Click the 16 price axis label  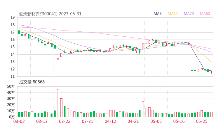click(13, 40)
